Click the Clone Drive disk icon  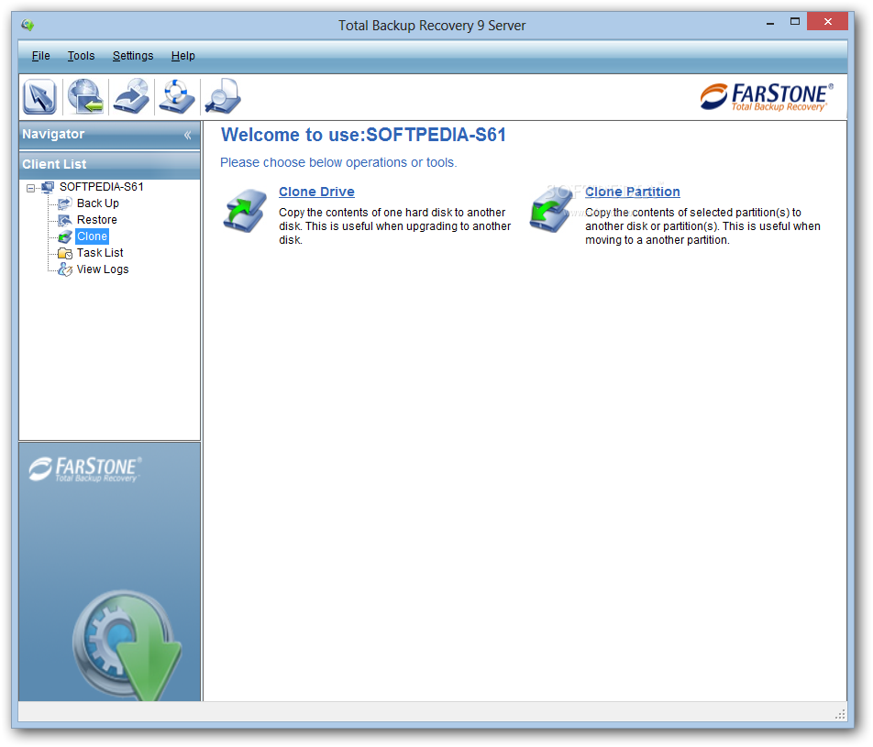(x=245, y=211)
